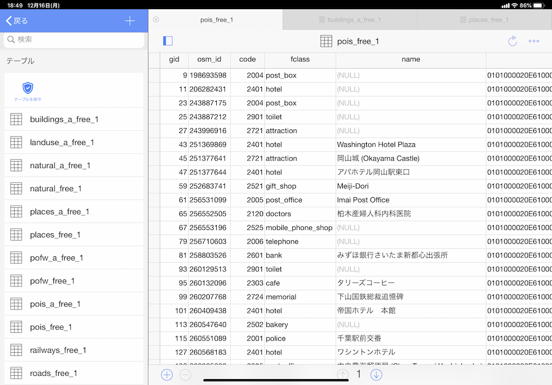The height and width of the screenshot is (385, 552).
Task: Focus the 検索 search field
Action: pyautogui.click(x=74, y=39)
